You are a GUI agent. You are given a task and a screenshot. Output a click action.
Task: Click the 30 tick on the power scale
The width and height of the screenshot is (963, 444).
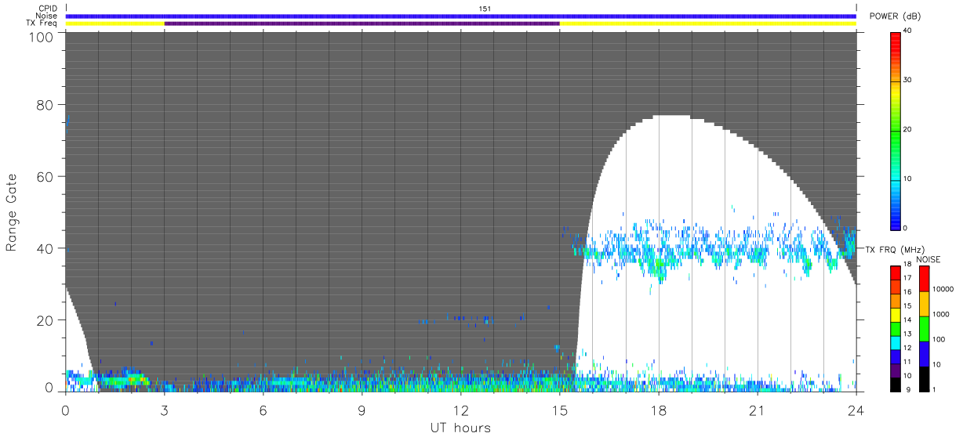[x=907, y=80]
